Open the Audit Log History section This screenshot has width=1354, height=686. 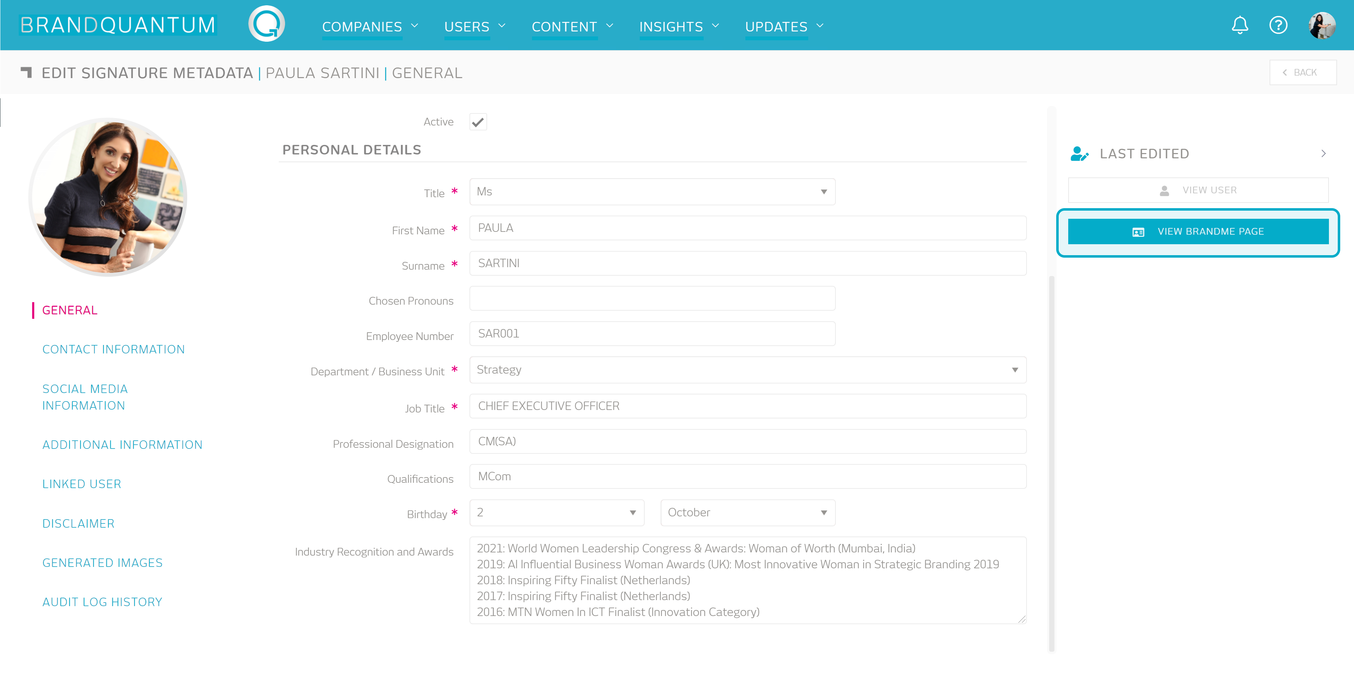click(x=102, y=602)
